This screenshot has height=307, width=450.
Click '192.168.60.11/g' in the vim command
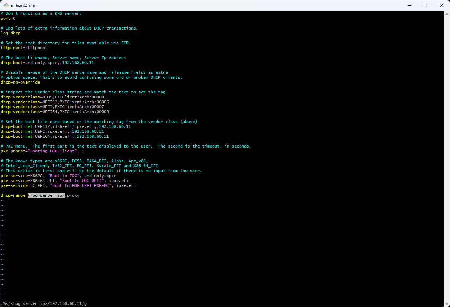pos(69,303)
